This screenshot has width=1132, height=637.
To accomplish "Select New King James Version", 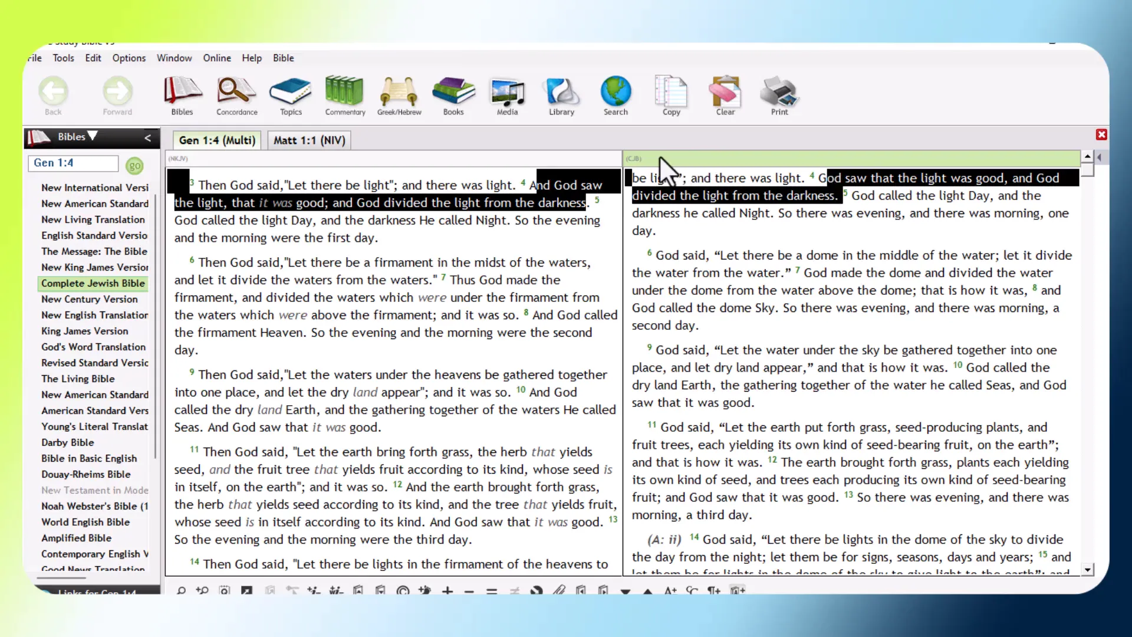I will point(94,267).
